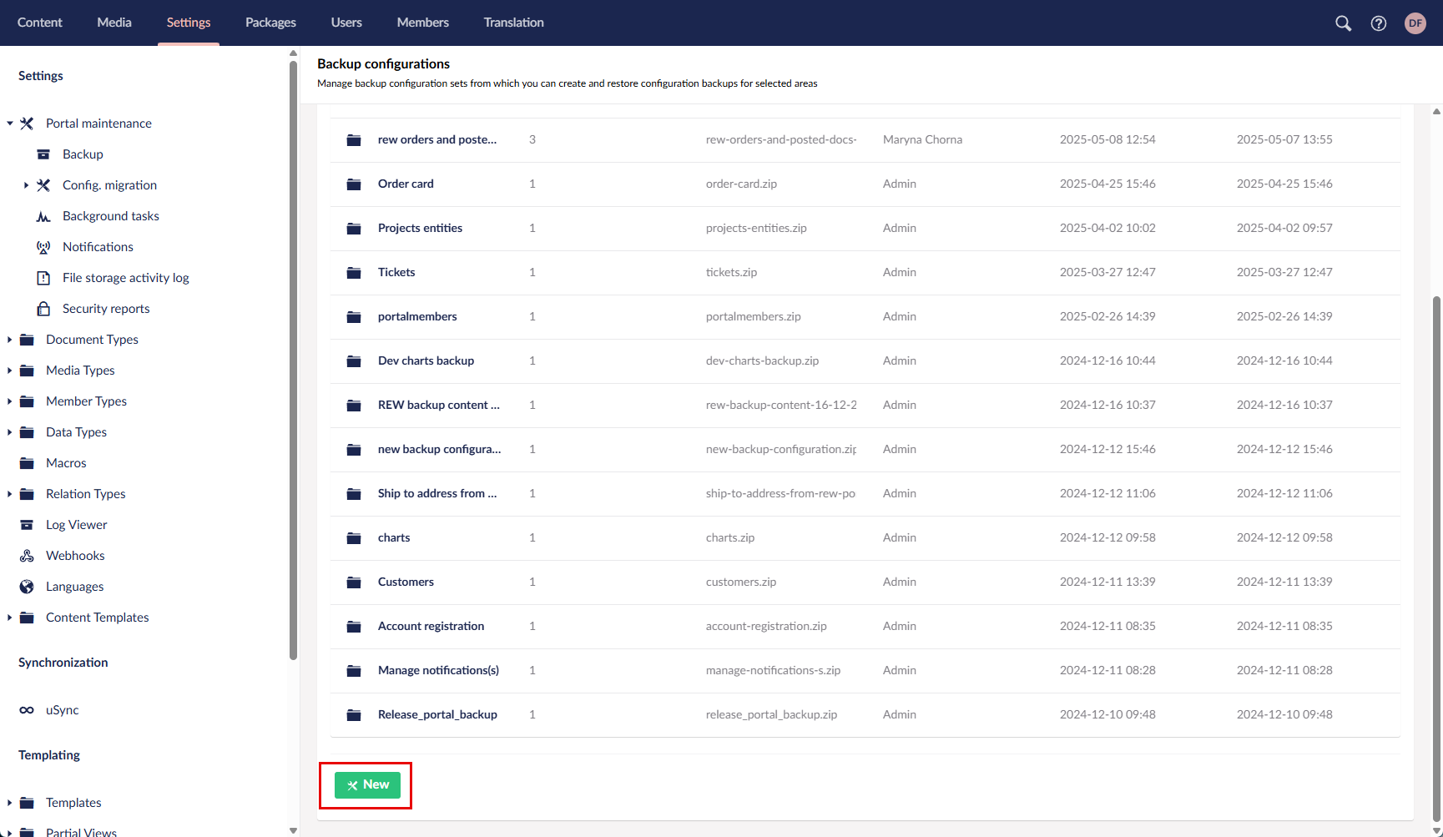Expand the Content Templates folder
The width and height of the screenshot is (1443, 837).
coord(10,618)
